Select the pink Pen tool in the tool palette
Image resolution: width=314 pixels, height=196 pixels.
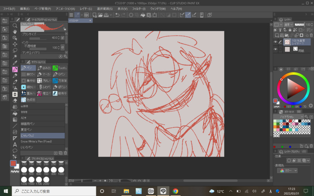point(15,69)
